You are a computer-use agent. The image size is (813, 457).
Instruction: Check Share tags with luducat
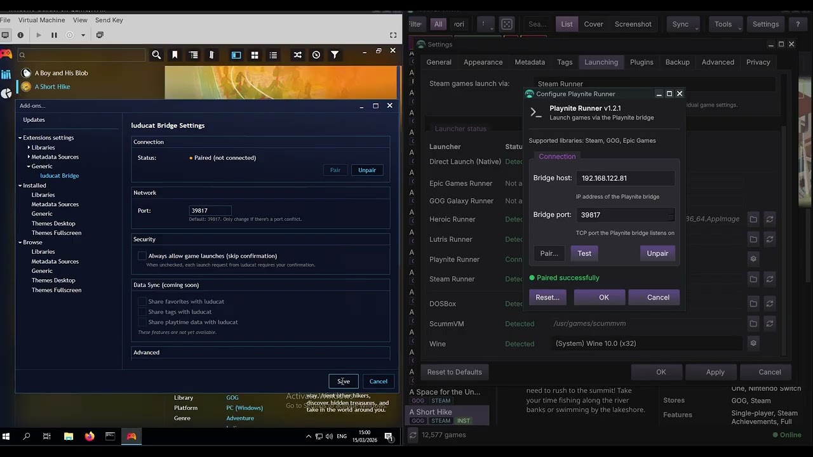[x=142, y=312]
